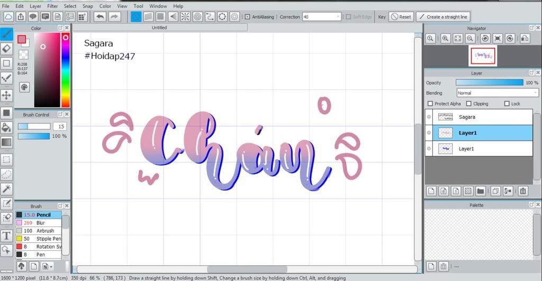Click the Undo arrow in toolbar
The height and width of the screenshot is (281, 542).
(x=100, y=16)
